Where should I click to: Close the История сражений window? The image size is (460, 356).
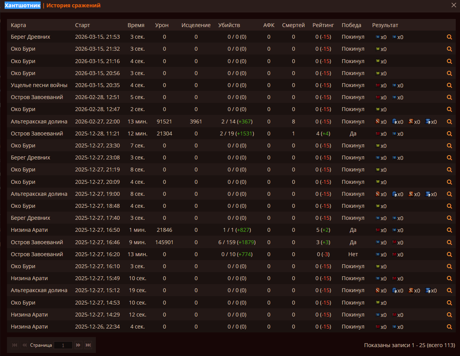(454, 5)
